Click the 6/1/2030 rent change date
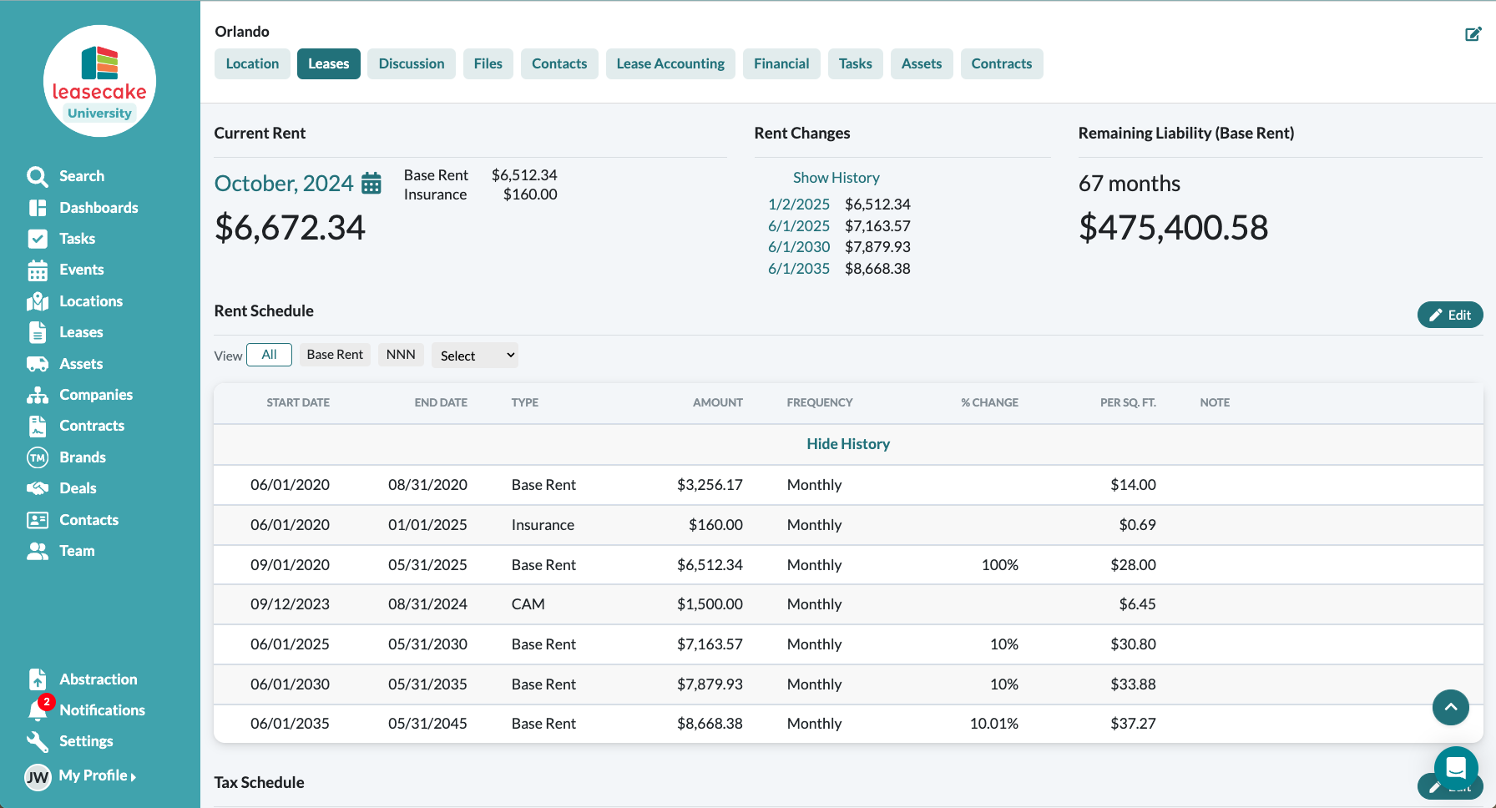The width and height of the screenshot is (1496, 808). tap(799, 247)
